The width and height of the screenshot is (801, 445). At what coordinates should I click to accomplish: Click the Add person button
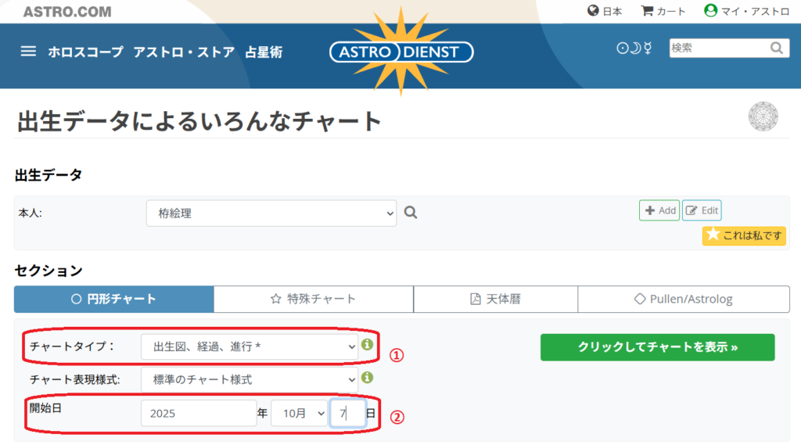659,210
